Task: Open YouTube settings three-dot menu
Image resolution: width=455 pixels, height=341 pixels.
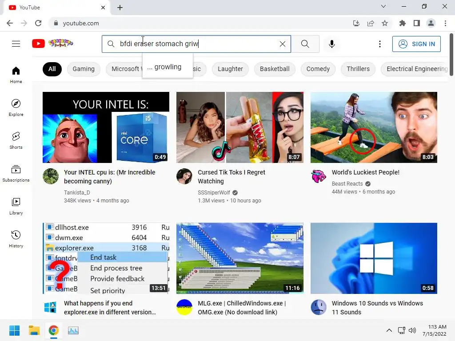Action: click(x=379, y=44)
